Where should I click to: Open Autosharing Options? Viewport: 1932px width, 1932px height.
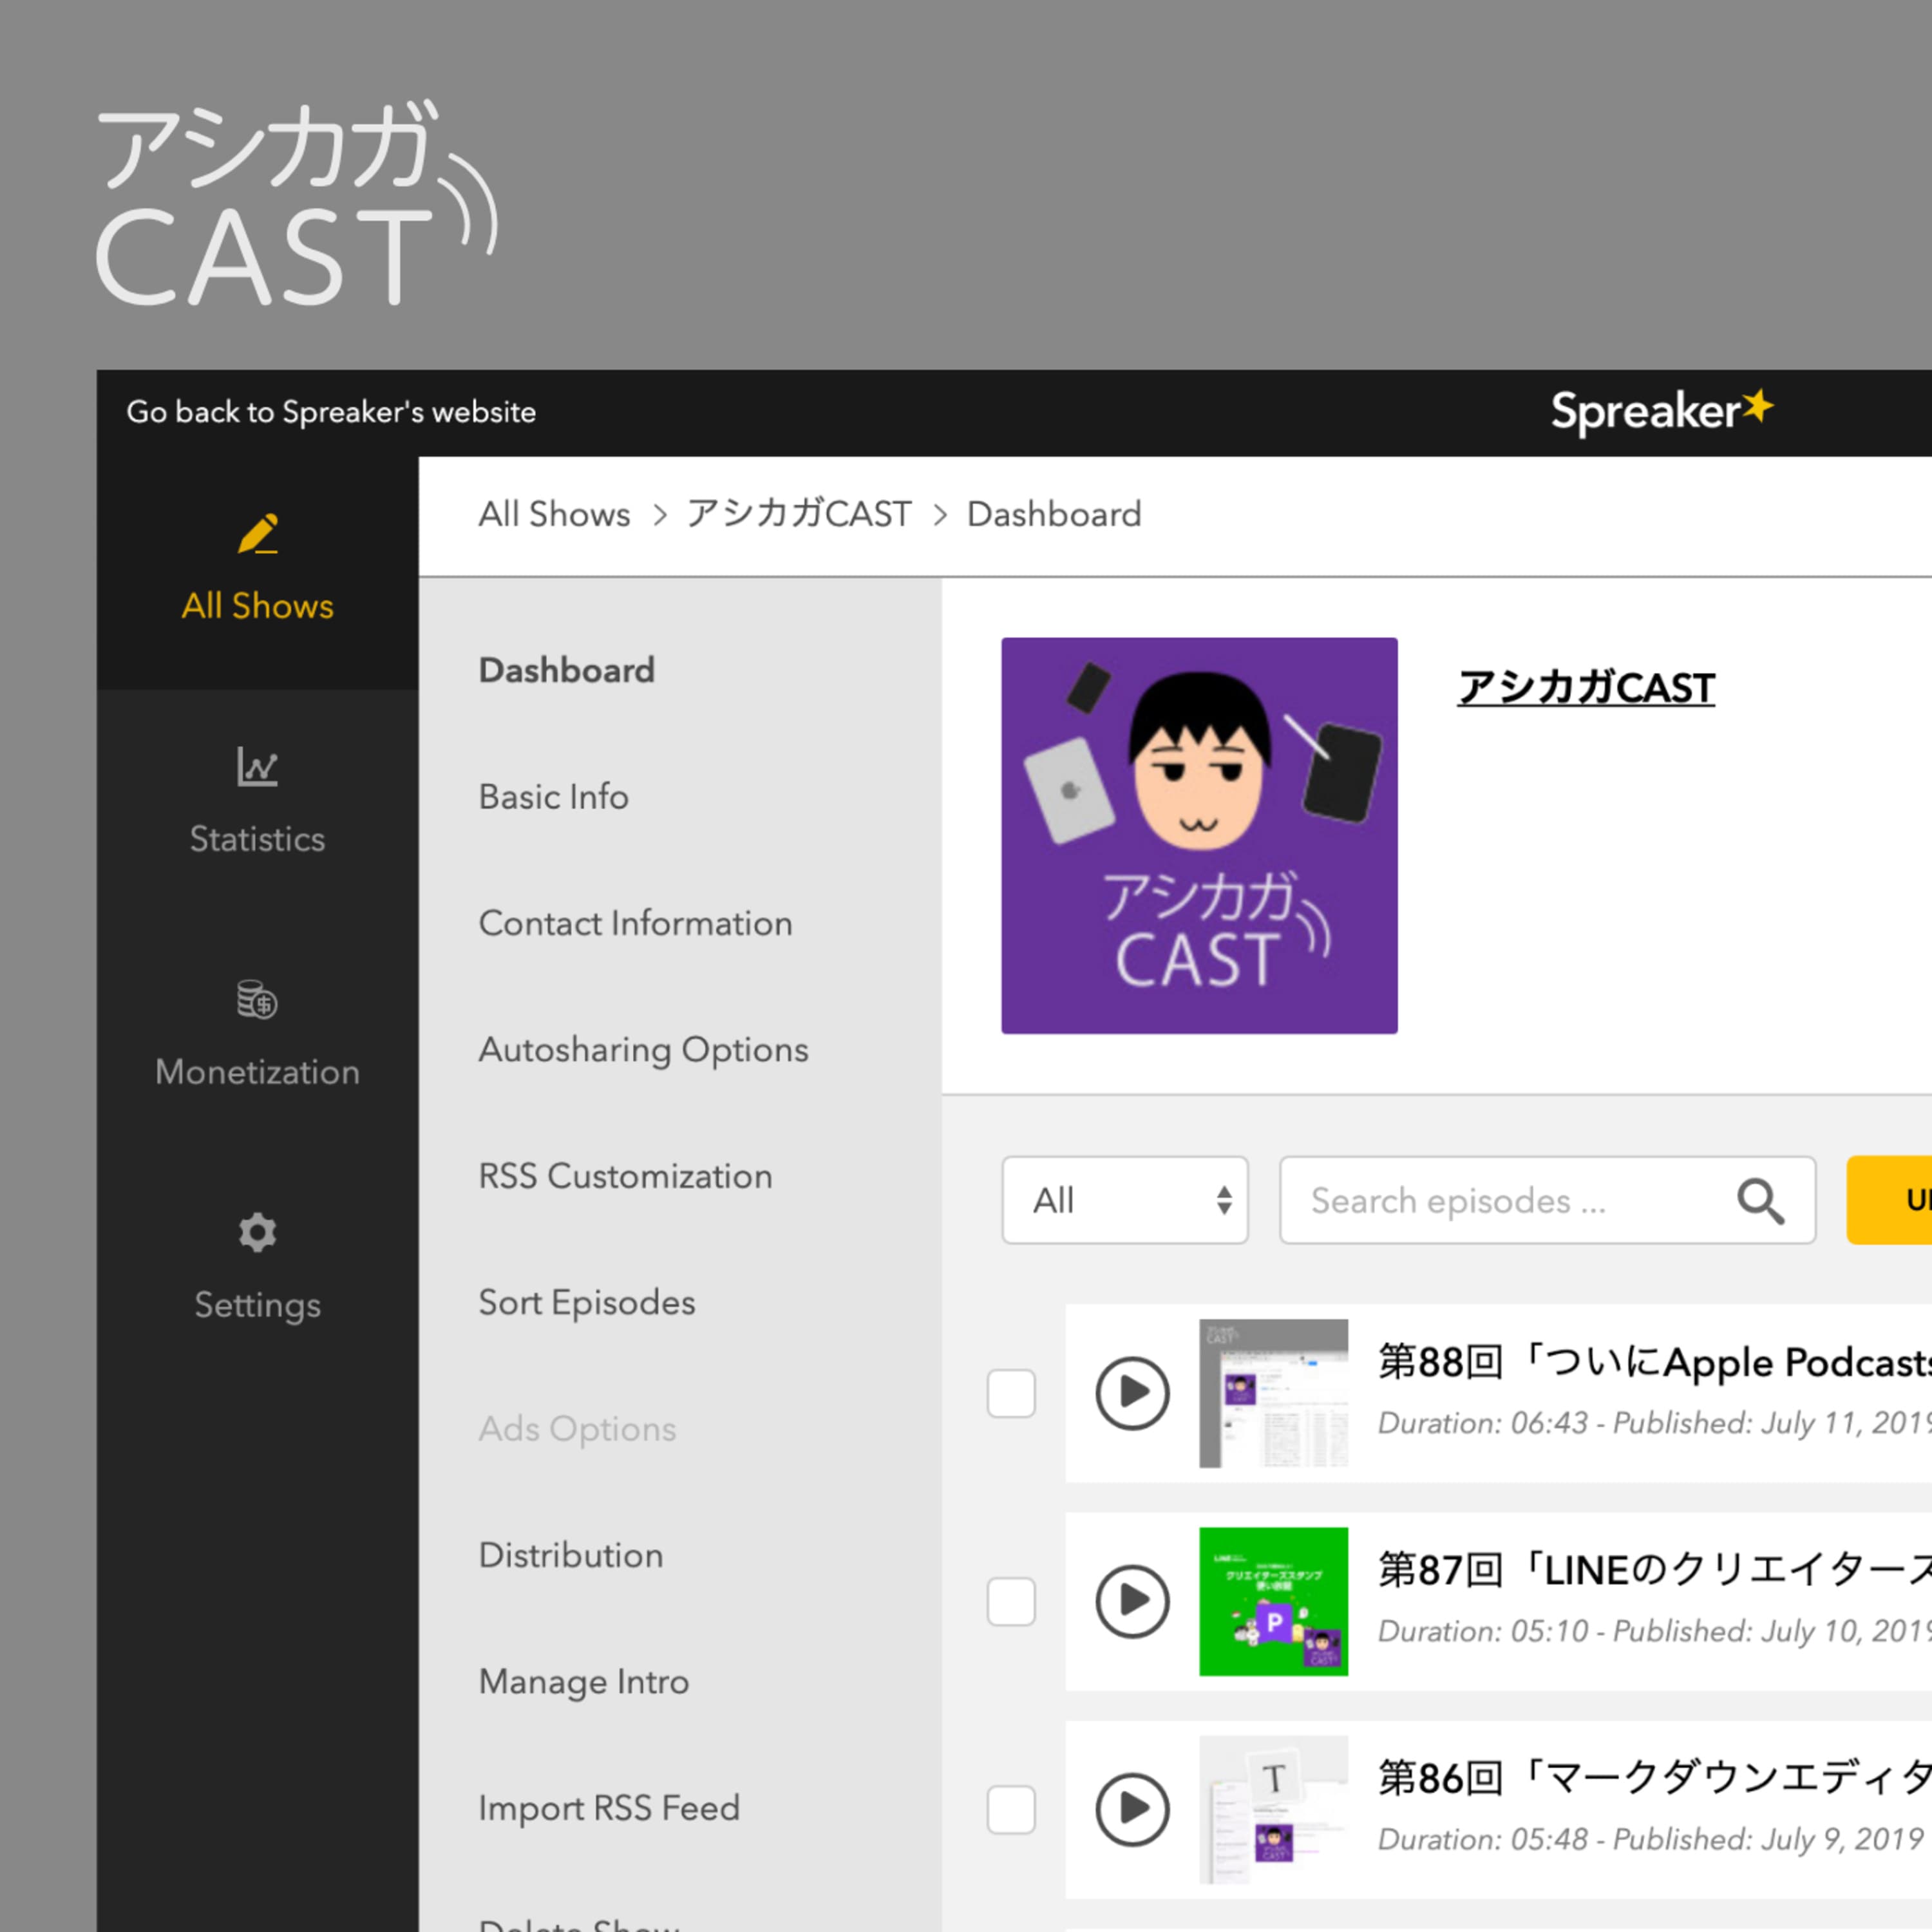(644, 1050)
